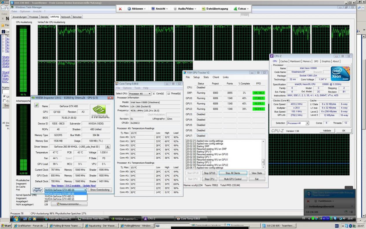The image size is (366, 229).
Task: Open the Aktionen dropdown in the TeamViewer toolbar
Action: click(x=137, y=9)
